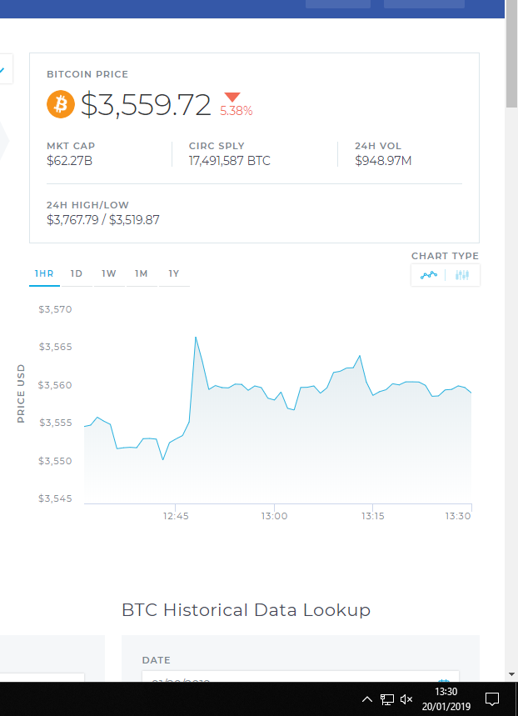Image resolution: width=518 pixels, height=716 pixels.
Task: Switch the chart to 1D range
Action: (x=77, y=273)
